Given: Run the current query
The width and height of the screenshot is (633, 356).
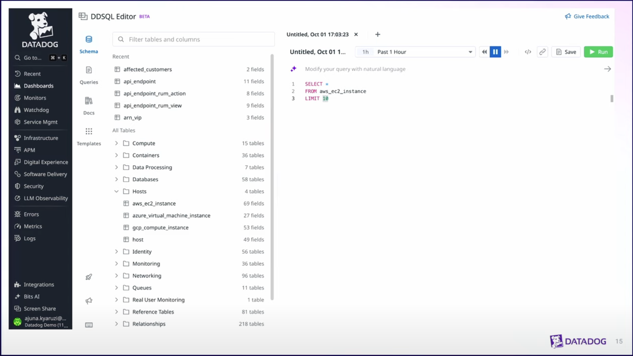Looking at the screenshot, I should (x=598, y=52).
